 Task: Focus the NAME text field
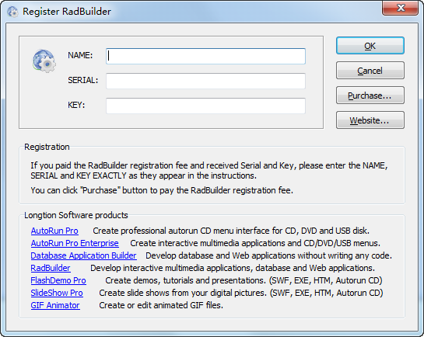tap(206, 56)
